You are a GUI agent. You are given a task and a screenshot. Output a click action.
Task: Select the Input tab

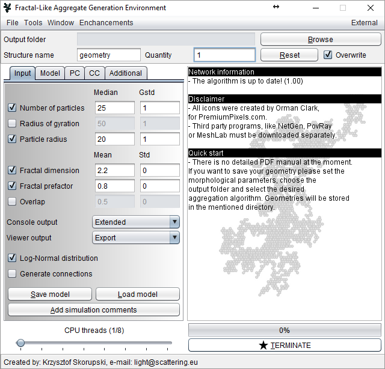[22, 73]
